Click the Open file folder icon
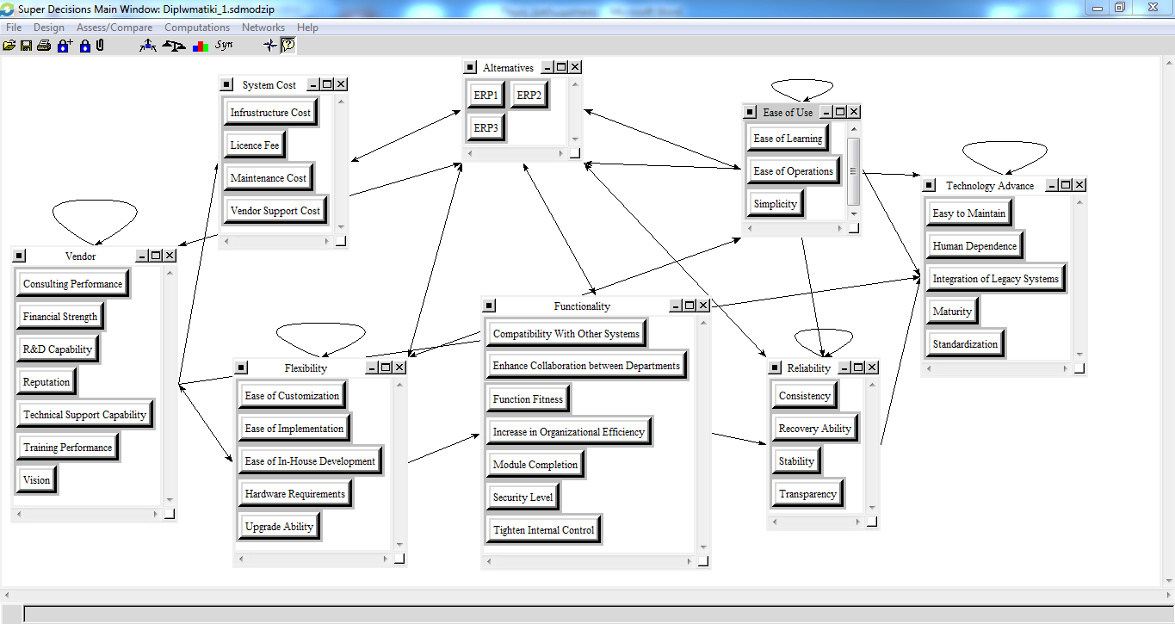 [9, 46]
